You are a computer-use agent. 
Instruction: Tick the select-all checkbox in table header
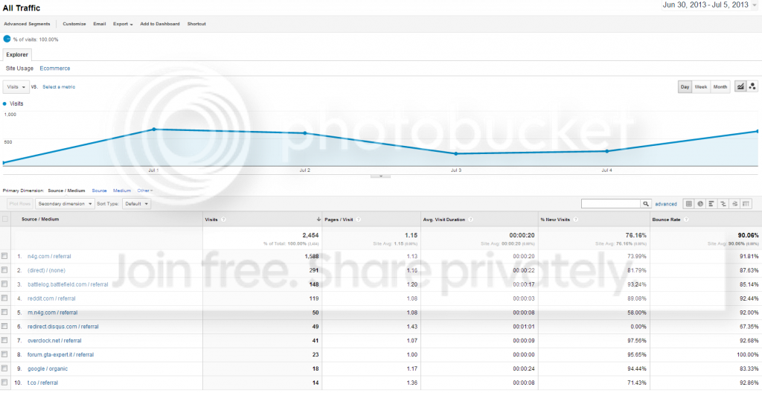coord(5,220)
